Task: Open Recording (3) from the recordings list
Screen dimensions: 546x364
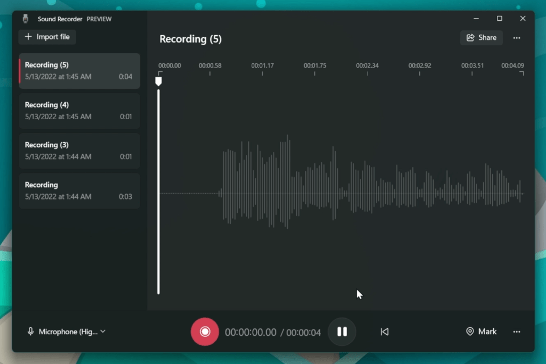Action: [x=79, y=151]
